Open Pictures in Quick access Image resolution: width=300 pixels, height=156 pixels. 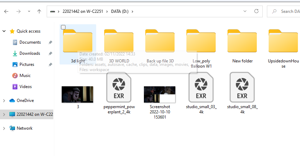(x=27, y=64)
